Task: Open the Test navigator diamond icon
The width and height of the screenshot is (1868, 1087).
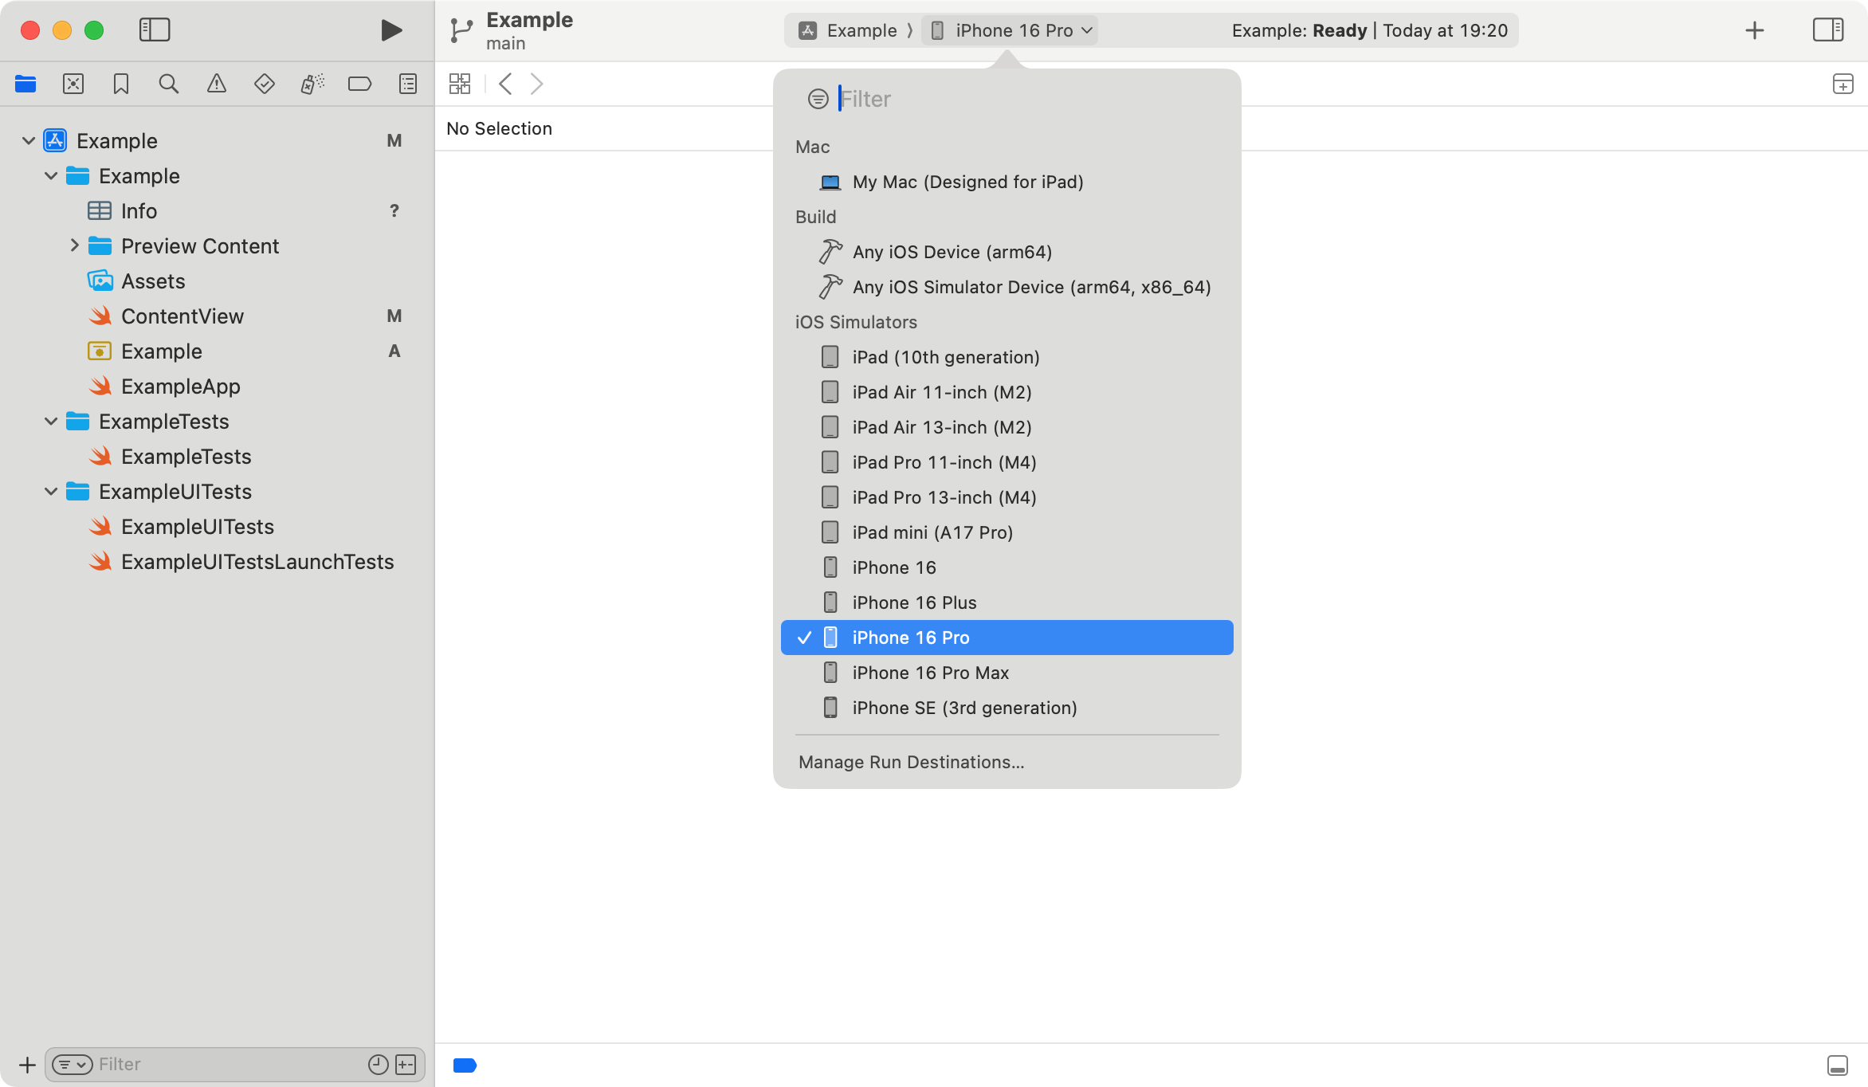Action: point(264,84)
